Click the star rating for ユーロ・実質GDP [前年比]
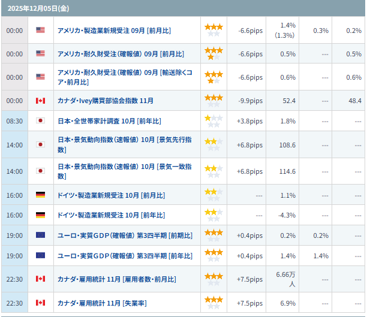Image resolution: width=367 pixels, height=317 pixels. 213,255
